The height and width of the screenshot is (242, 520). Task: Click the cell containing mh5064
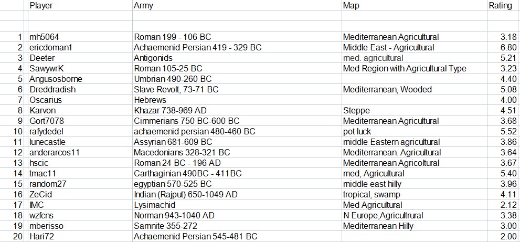point(80,37)
